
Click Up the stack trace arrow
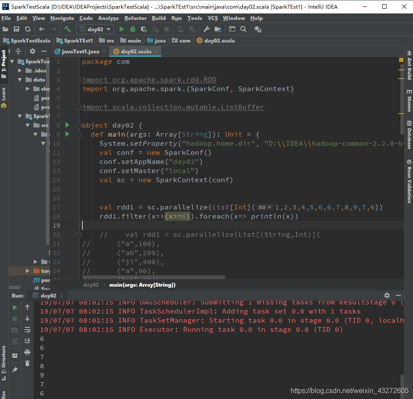pyautogui.click(x=27, y=307)
